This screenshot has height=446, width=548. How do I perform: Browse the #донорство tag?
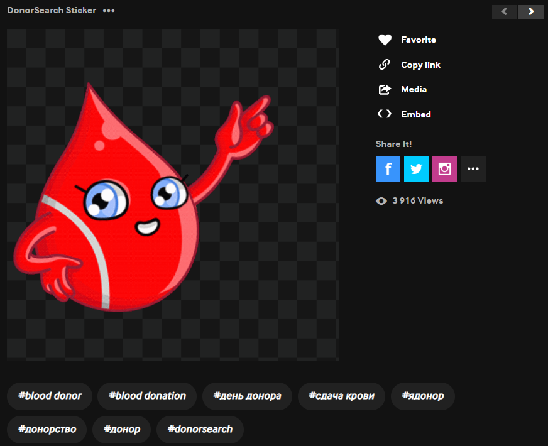[47, 430]
